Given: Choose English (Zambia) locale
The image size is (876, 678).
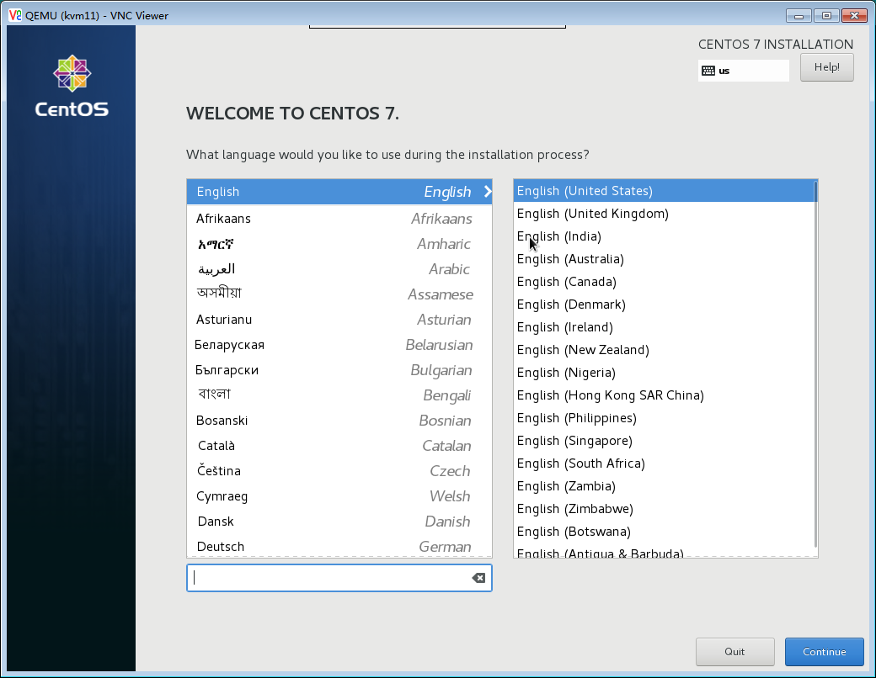Looking at the screenshot, I should (664, 486).
